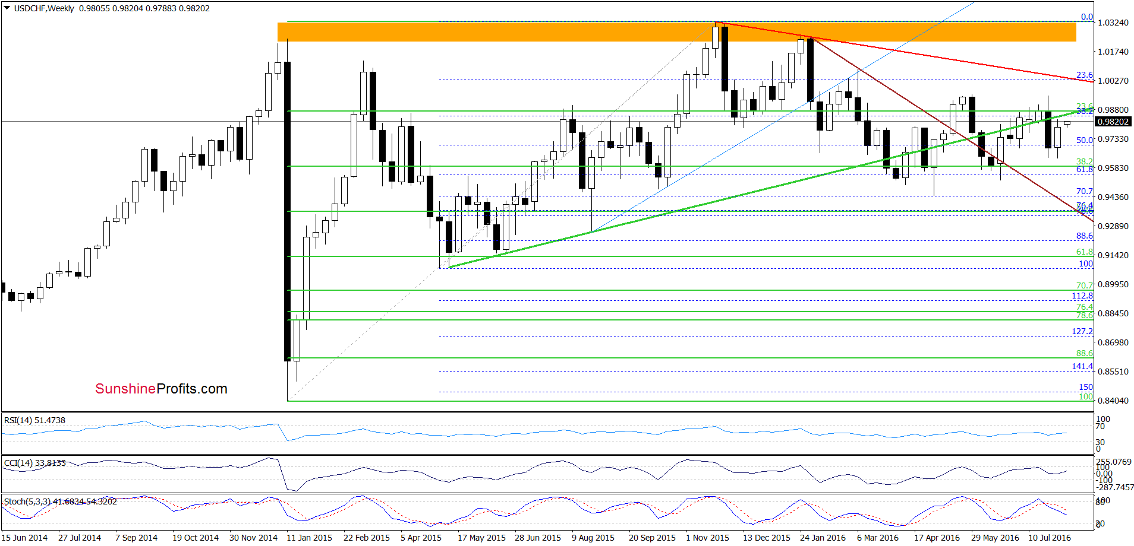Click the 255.0769 CCI scale maximum value
Viewport: 1134px width, 546px height.
point(1114,462)
